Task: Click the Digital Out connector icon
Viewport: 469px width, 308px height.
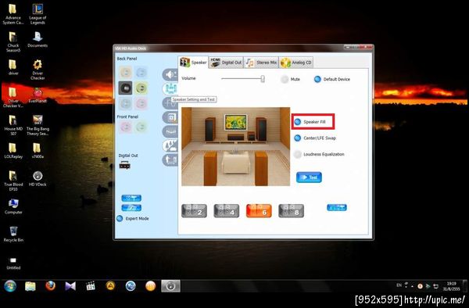Action: point(125,165)
